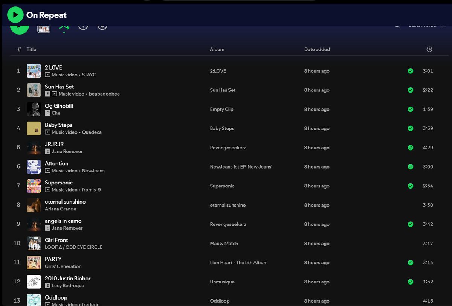Open artist STAYC link

click(89, 75)
